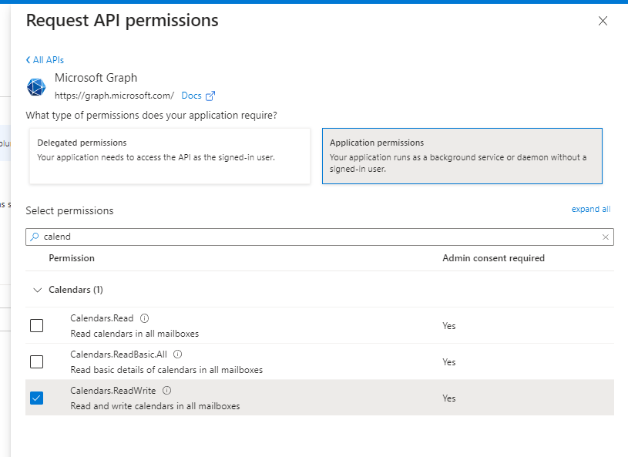This screenshot has height=457, width=628.
Task: Click the Microsoft Graph logo icon
Action: coord(36,87)
